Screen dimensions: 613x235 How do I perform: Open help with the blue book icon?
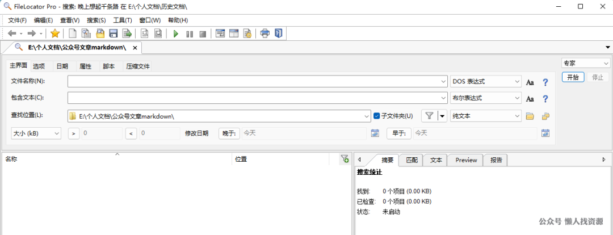(278, 33)
